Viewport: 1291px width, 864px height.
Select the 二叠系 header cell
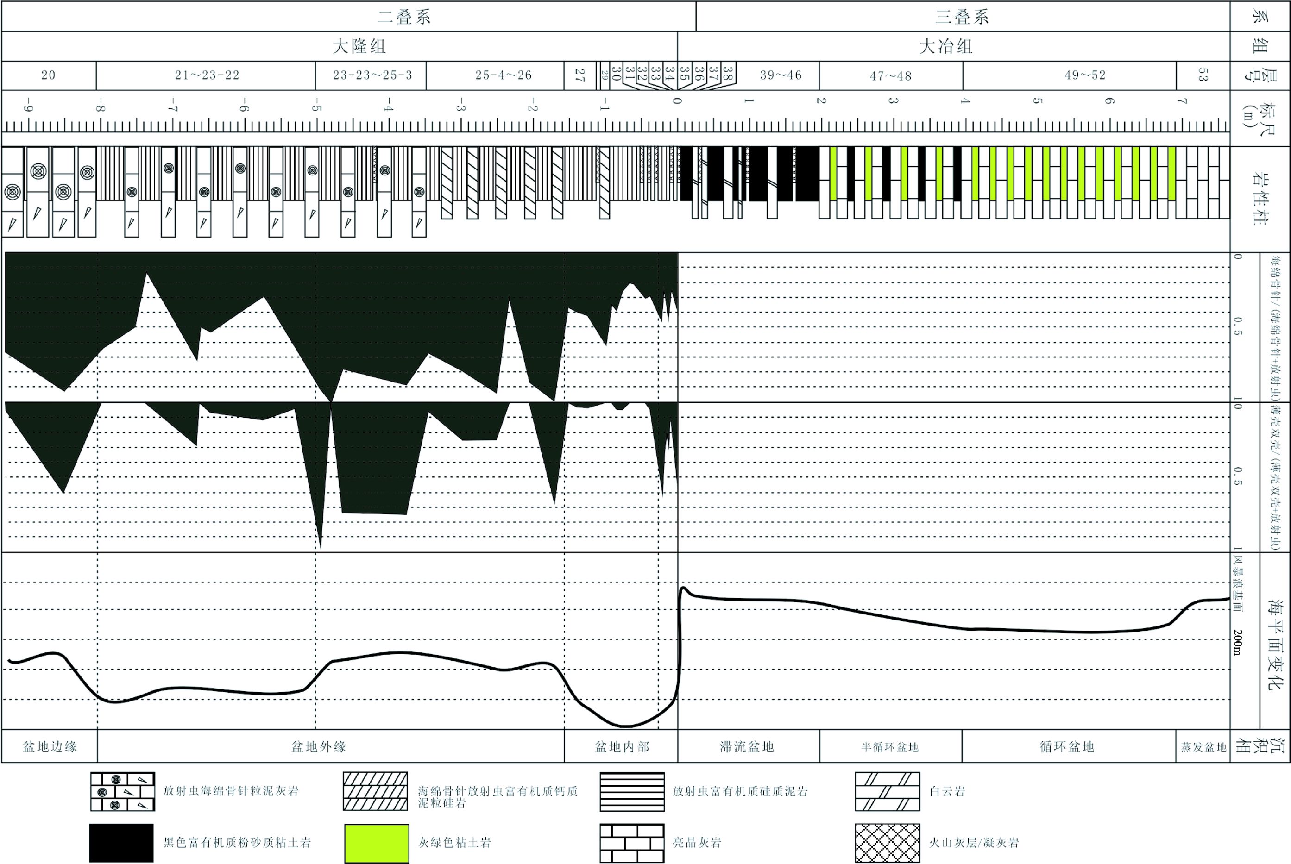click(403, 17)
